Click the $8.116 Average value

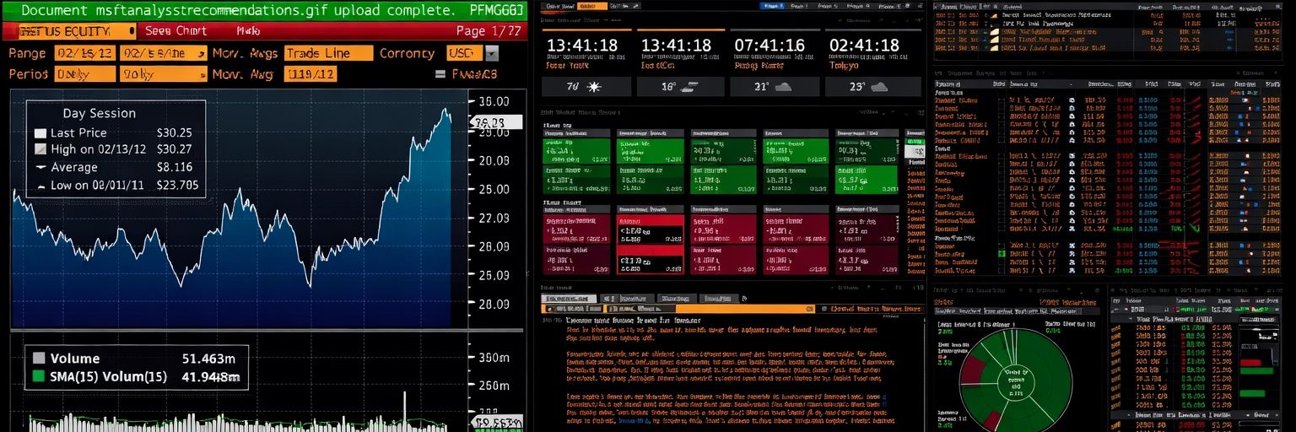point(175,167)
